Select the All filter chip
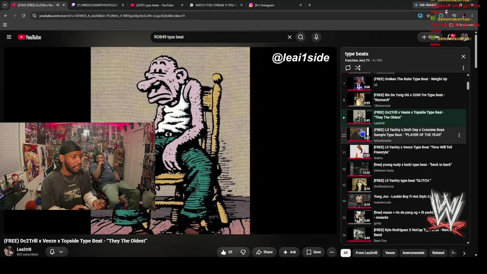This screenshot has height=274, width=487. pos(345,253)
